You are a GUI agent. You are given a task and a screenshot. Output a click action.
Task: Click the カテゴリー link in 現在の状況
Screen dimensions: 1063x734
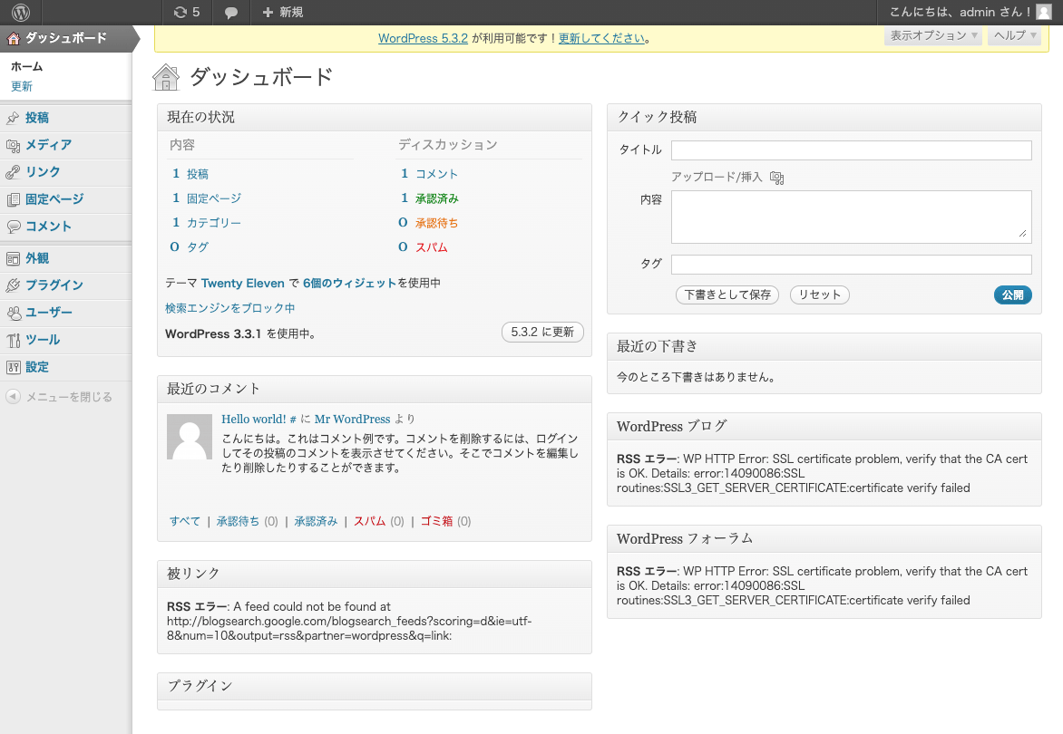(x=214, y=223)
